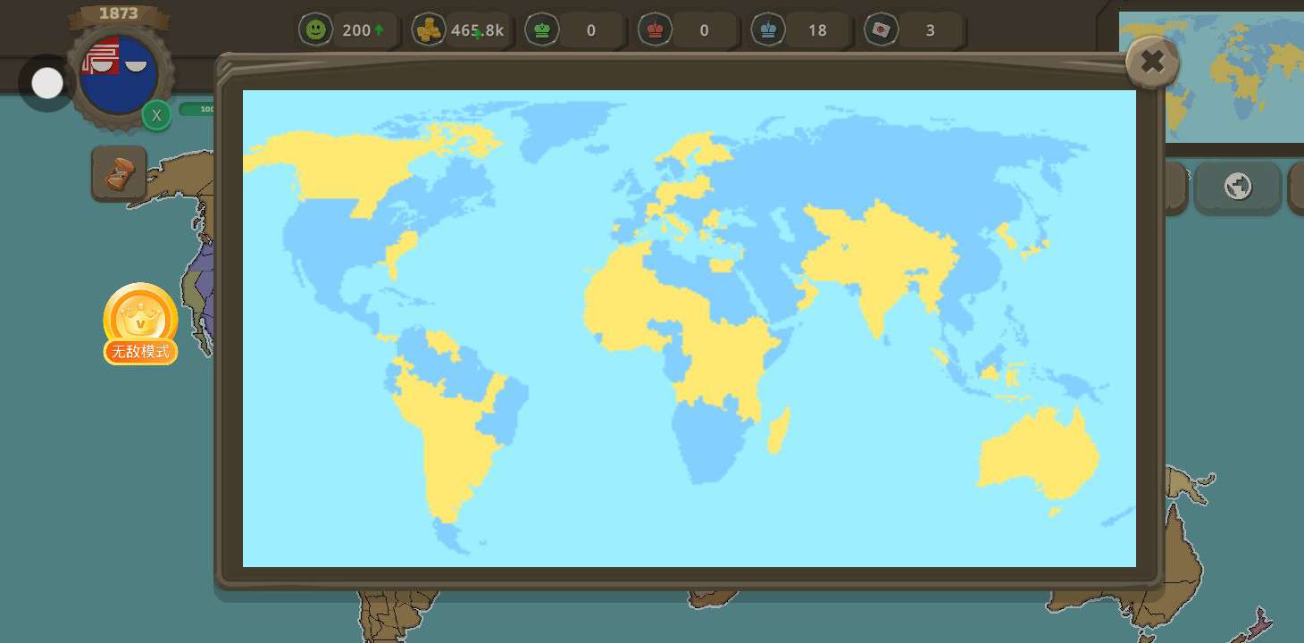Click the green smiley happiness icon
Screen dimensions: 1304x643
click(x=315, y=30)
